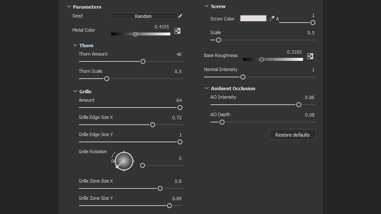Collapse the Thorn group
Viewport: 381px width, 214px height.
pos(75,45)
